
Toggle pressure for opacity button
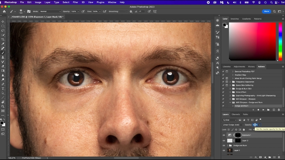[x=83, y=11]
